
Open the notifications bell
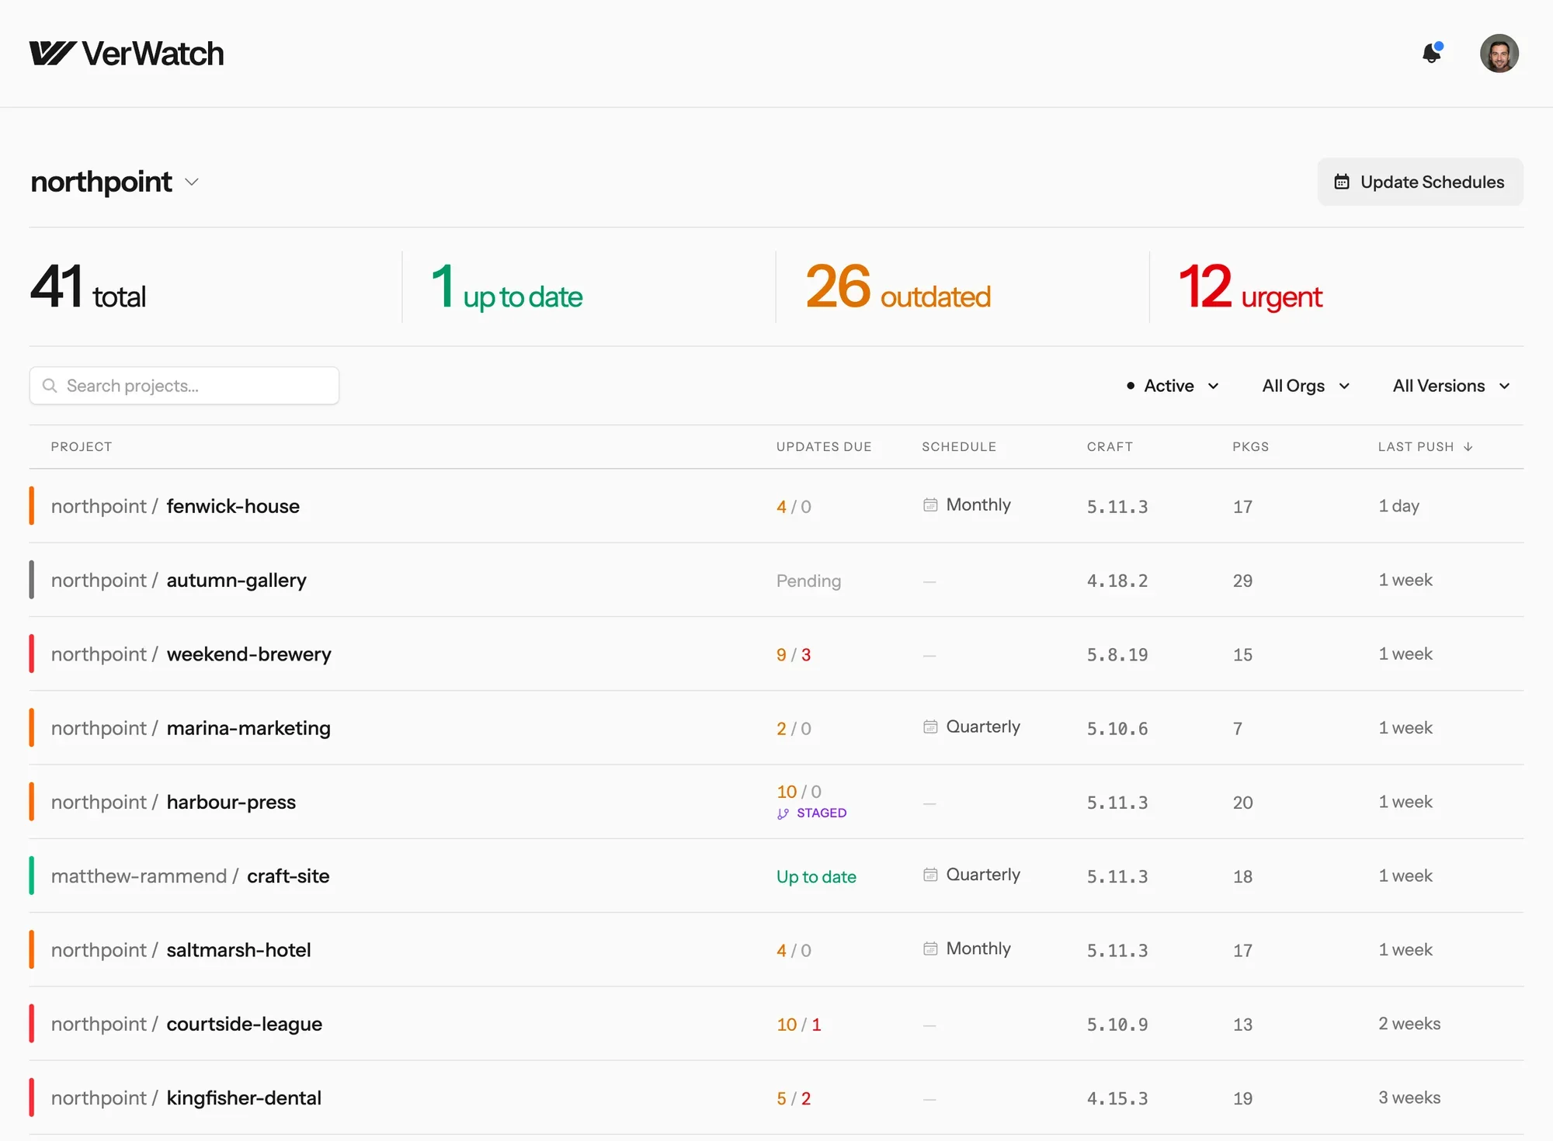1432,53
